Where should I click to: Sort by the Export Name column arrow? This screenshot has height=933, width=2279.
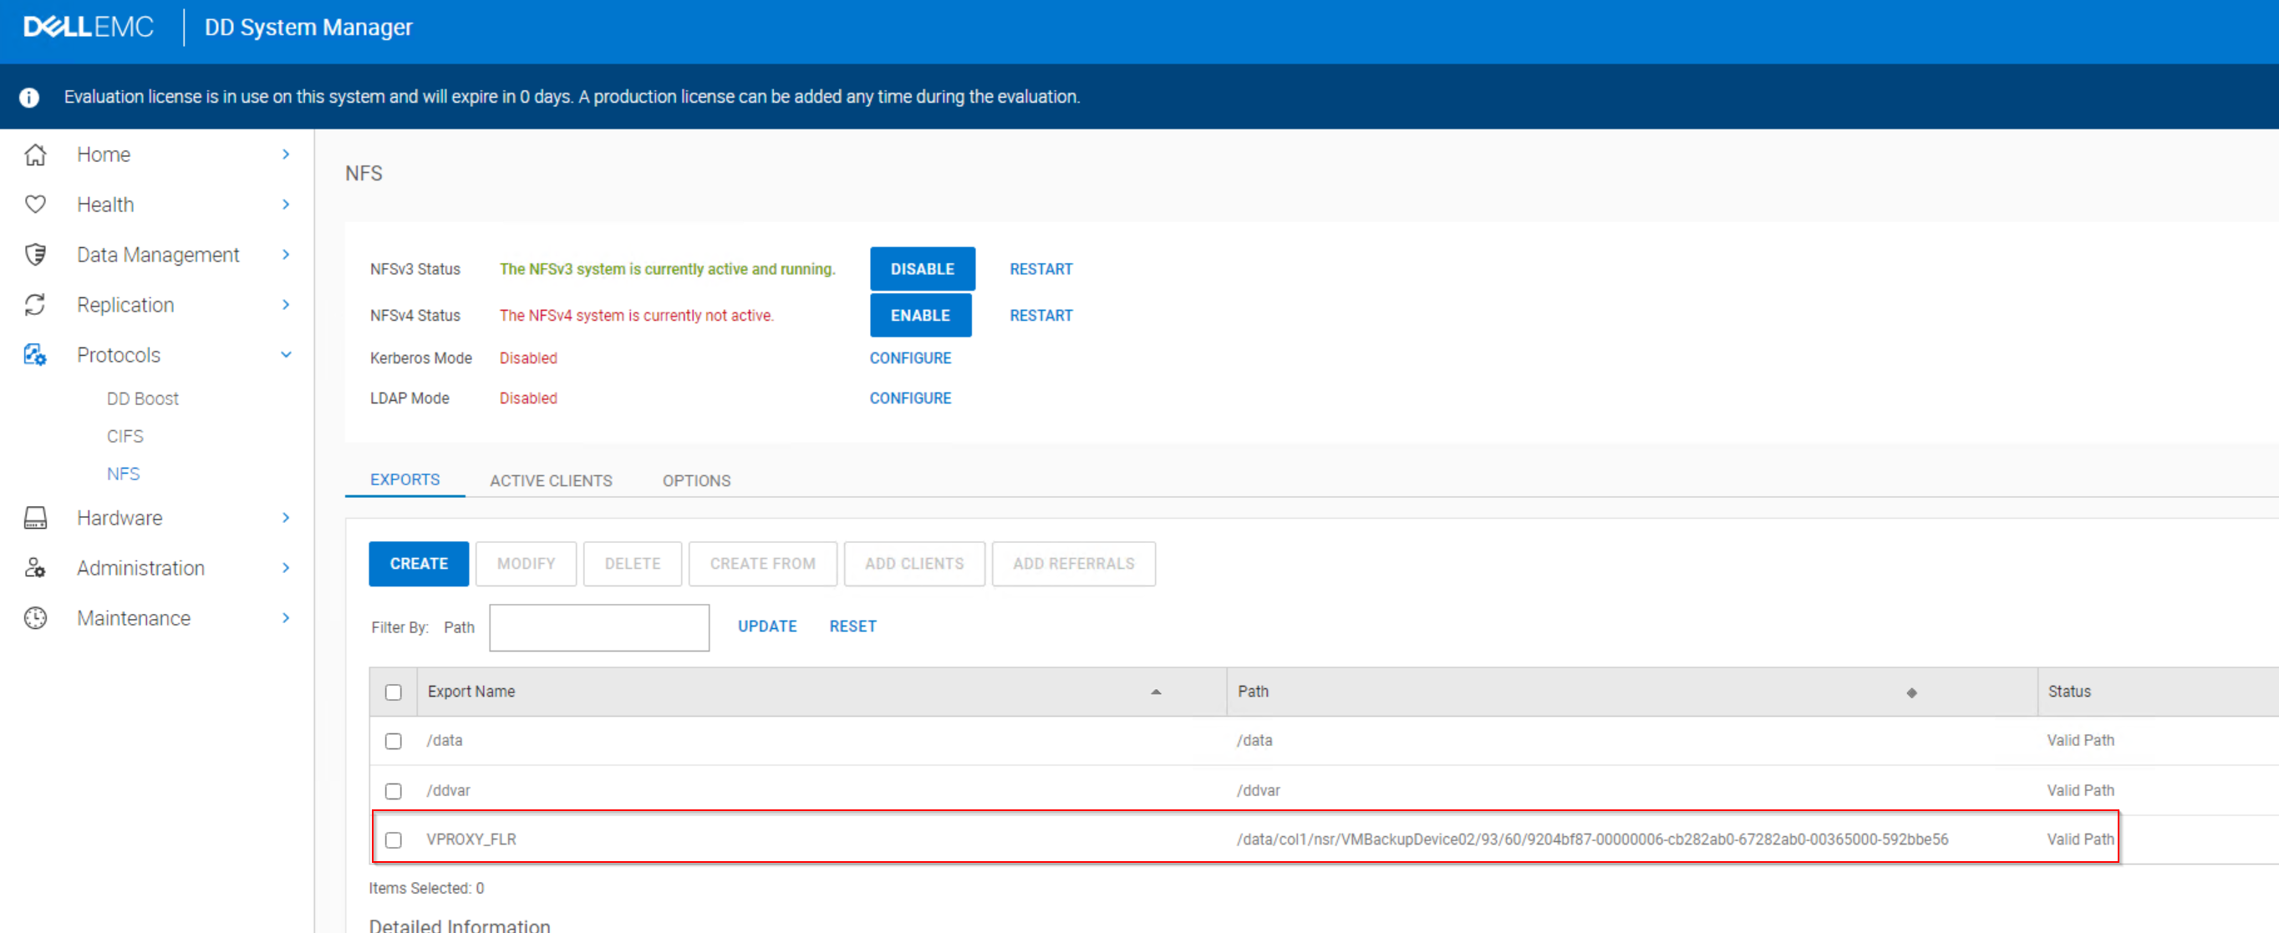[1156, 692]
